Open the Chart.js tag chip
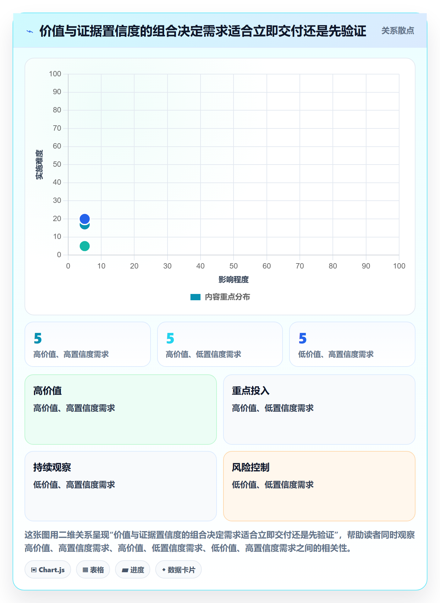Image resolution: width=440 pixels, height=603 pixels. (x=48, y=570)
